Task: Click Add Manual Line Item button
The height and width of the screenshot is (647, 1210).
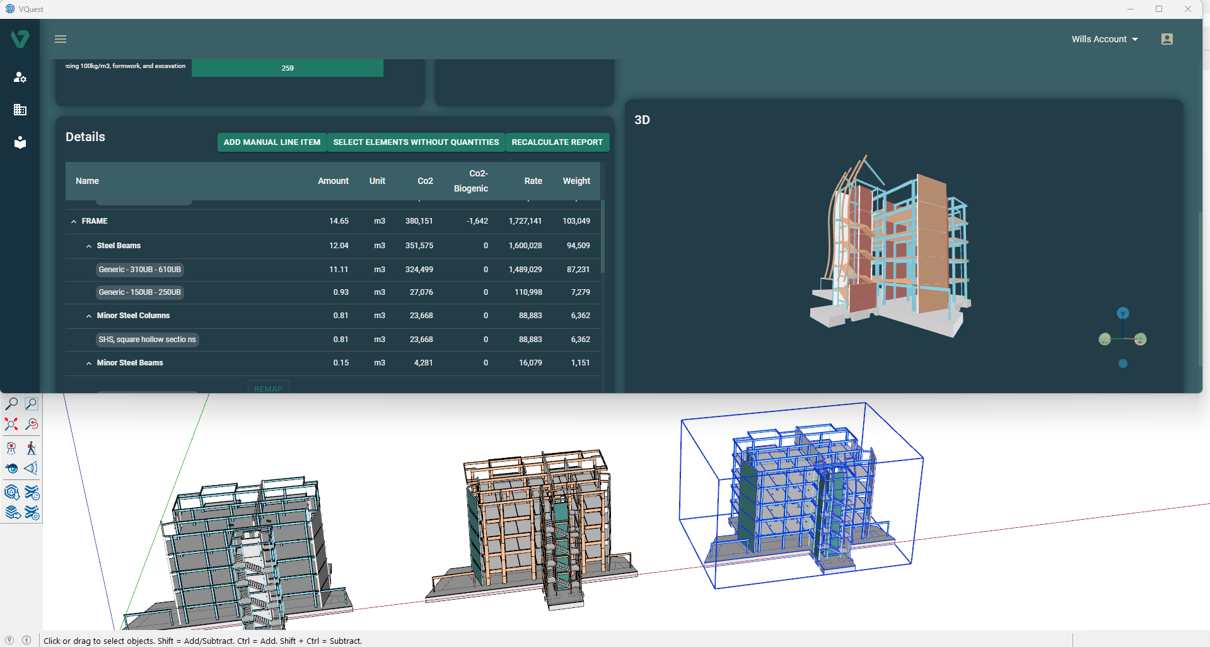Action: pos(272,142)
